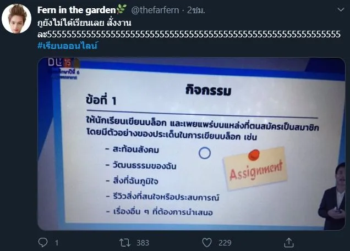
Task: Click the reply count 1
Action: 57,243
